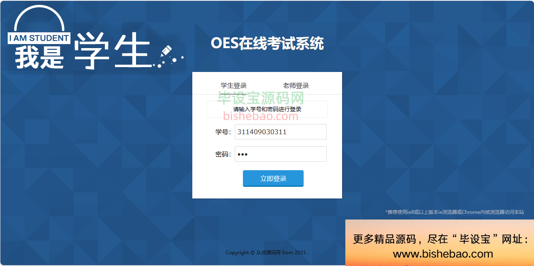Click the 我是 heading text
The height and width of the screenshot is (266, 534).
pyautogui.click(x=40, y=57)
